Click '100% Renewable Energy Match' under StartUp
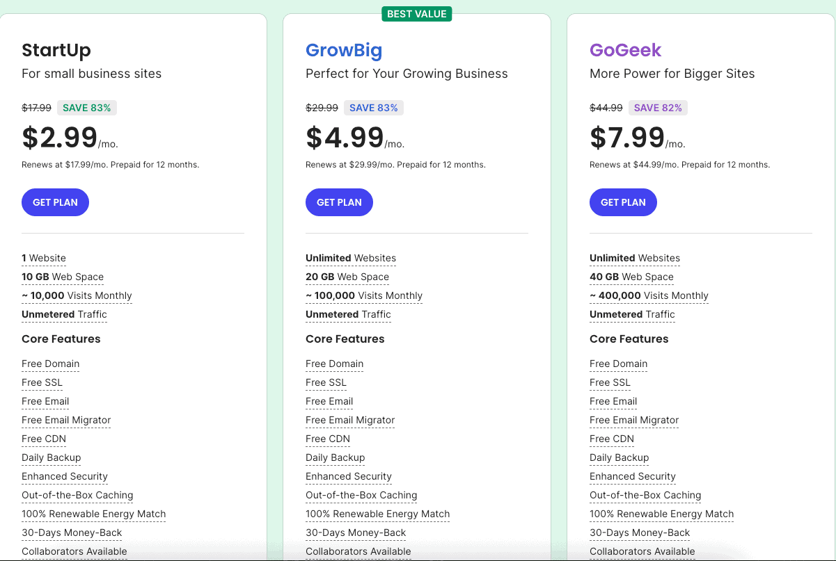The image size is (836, 561). tap(93, 514)
